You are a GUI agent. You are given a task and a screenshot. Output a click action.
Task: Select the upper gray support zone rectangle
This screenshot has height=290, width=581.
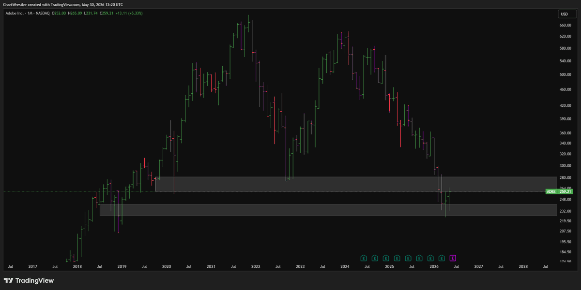[x=355, y=184]
